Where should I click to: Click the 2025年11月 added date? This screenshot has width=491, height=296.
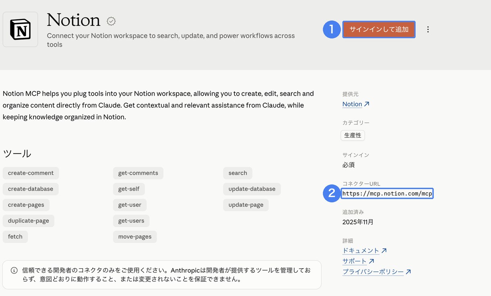tap(358, 222)
